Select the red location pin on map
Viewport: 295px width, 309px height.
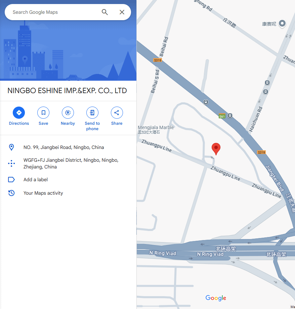(x=216, y=149)
